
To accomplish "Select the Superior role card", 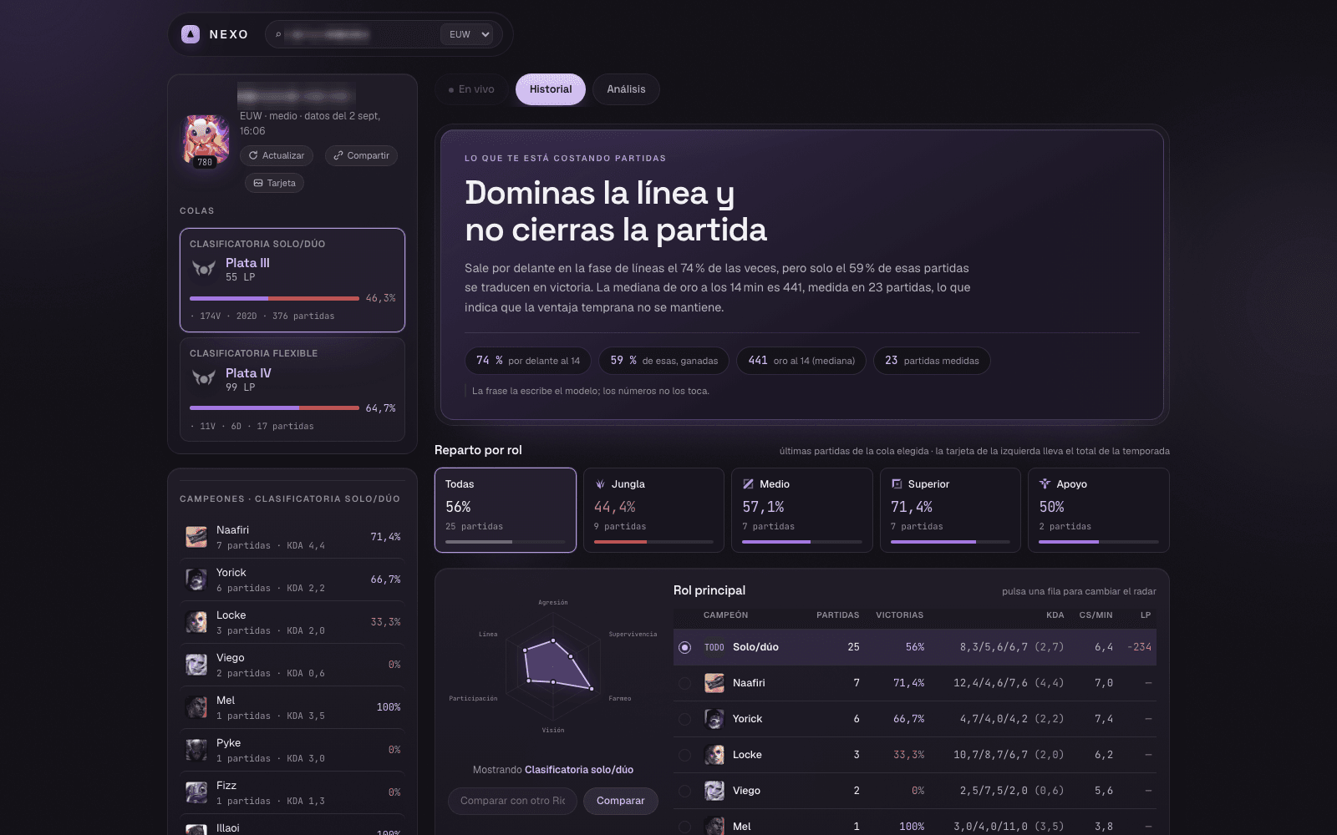I will (x=950, y=510).
